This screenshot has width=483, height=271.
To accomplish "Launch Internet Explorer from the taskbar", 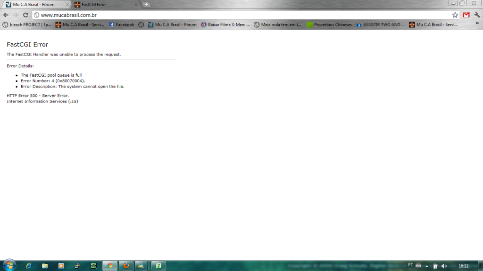I will [29, 266].
